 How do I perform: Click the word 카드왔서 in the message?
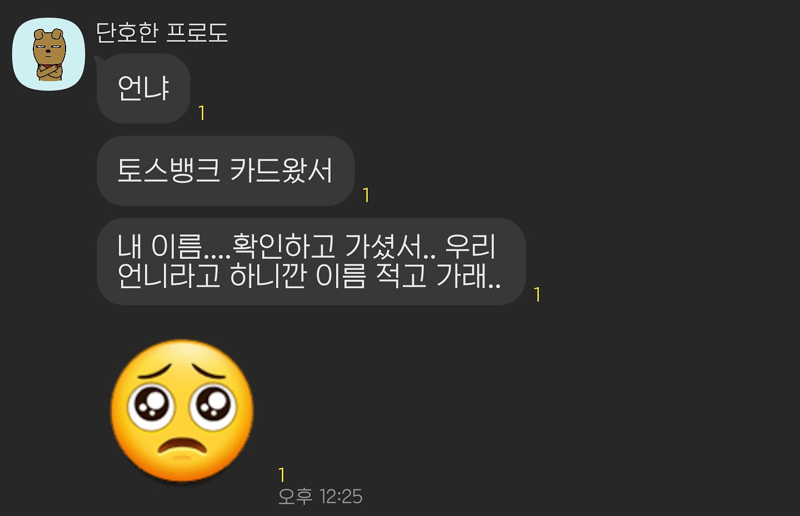tap(281, 171)
